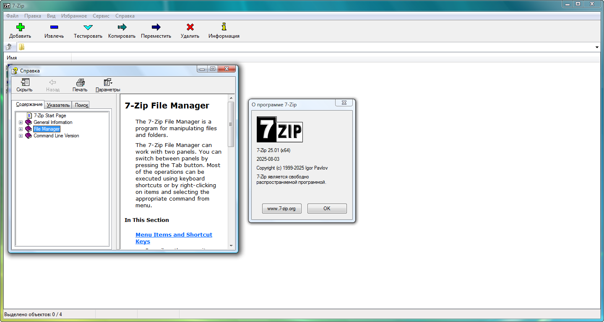Follow the Menu Items and Shortcut Keys link
The image size is (604, 322).
174,238
